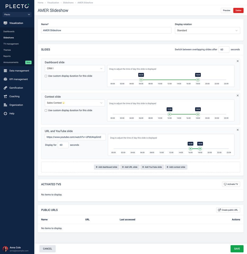This screenshot has height=254, width=247.
Task: Click the 06:00 slider handle on Dashboard slide
Action: [141, 80]
